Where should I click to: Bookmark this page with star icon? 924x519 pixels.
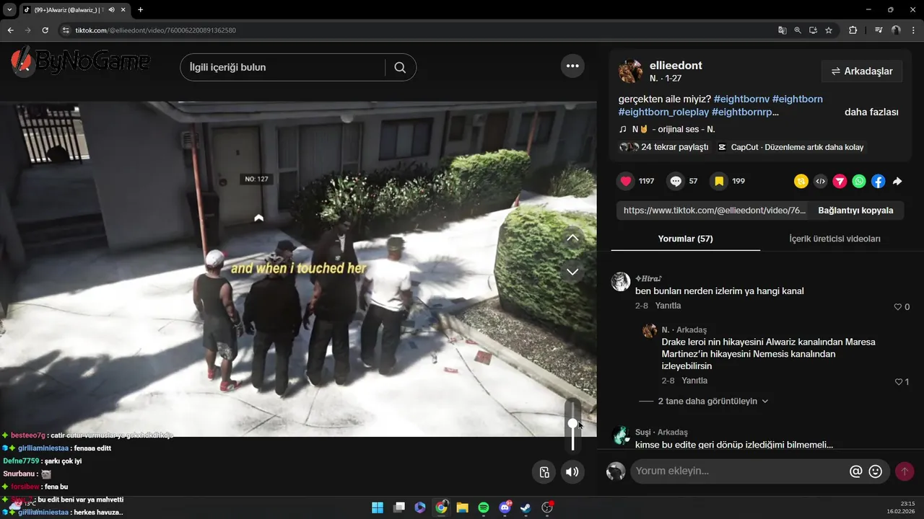point(829,30)
